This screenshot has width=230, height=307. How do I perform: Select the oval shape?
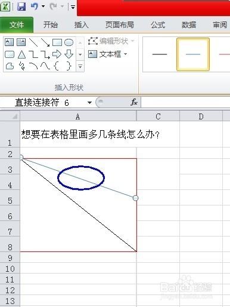pos(69,42)
